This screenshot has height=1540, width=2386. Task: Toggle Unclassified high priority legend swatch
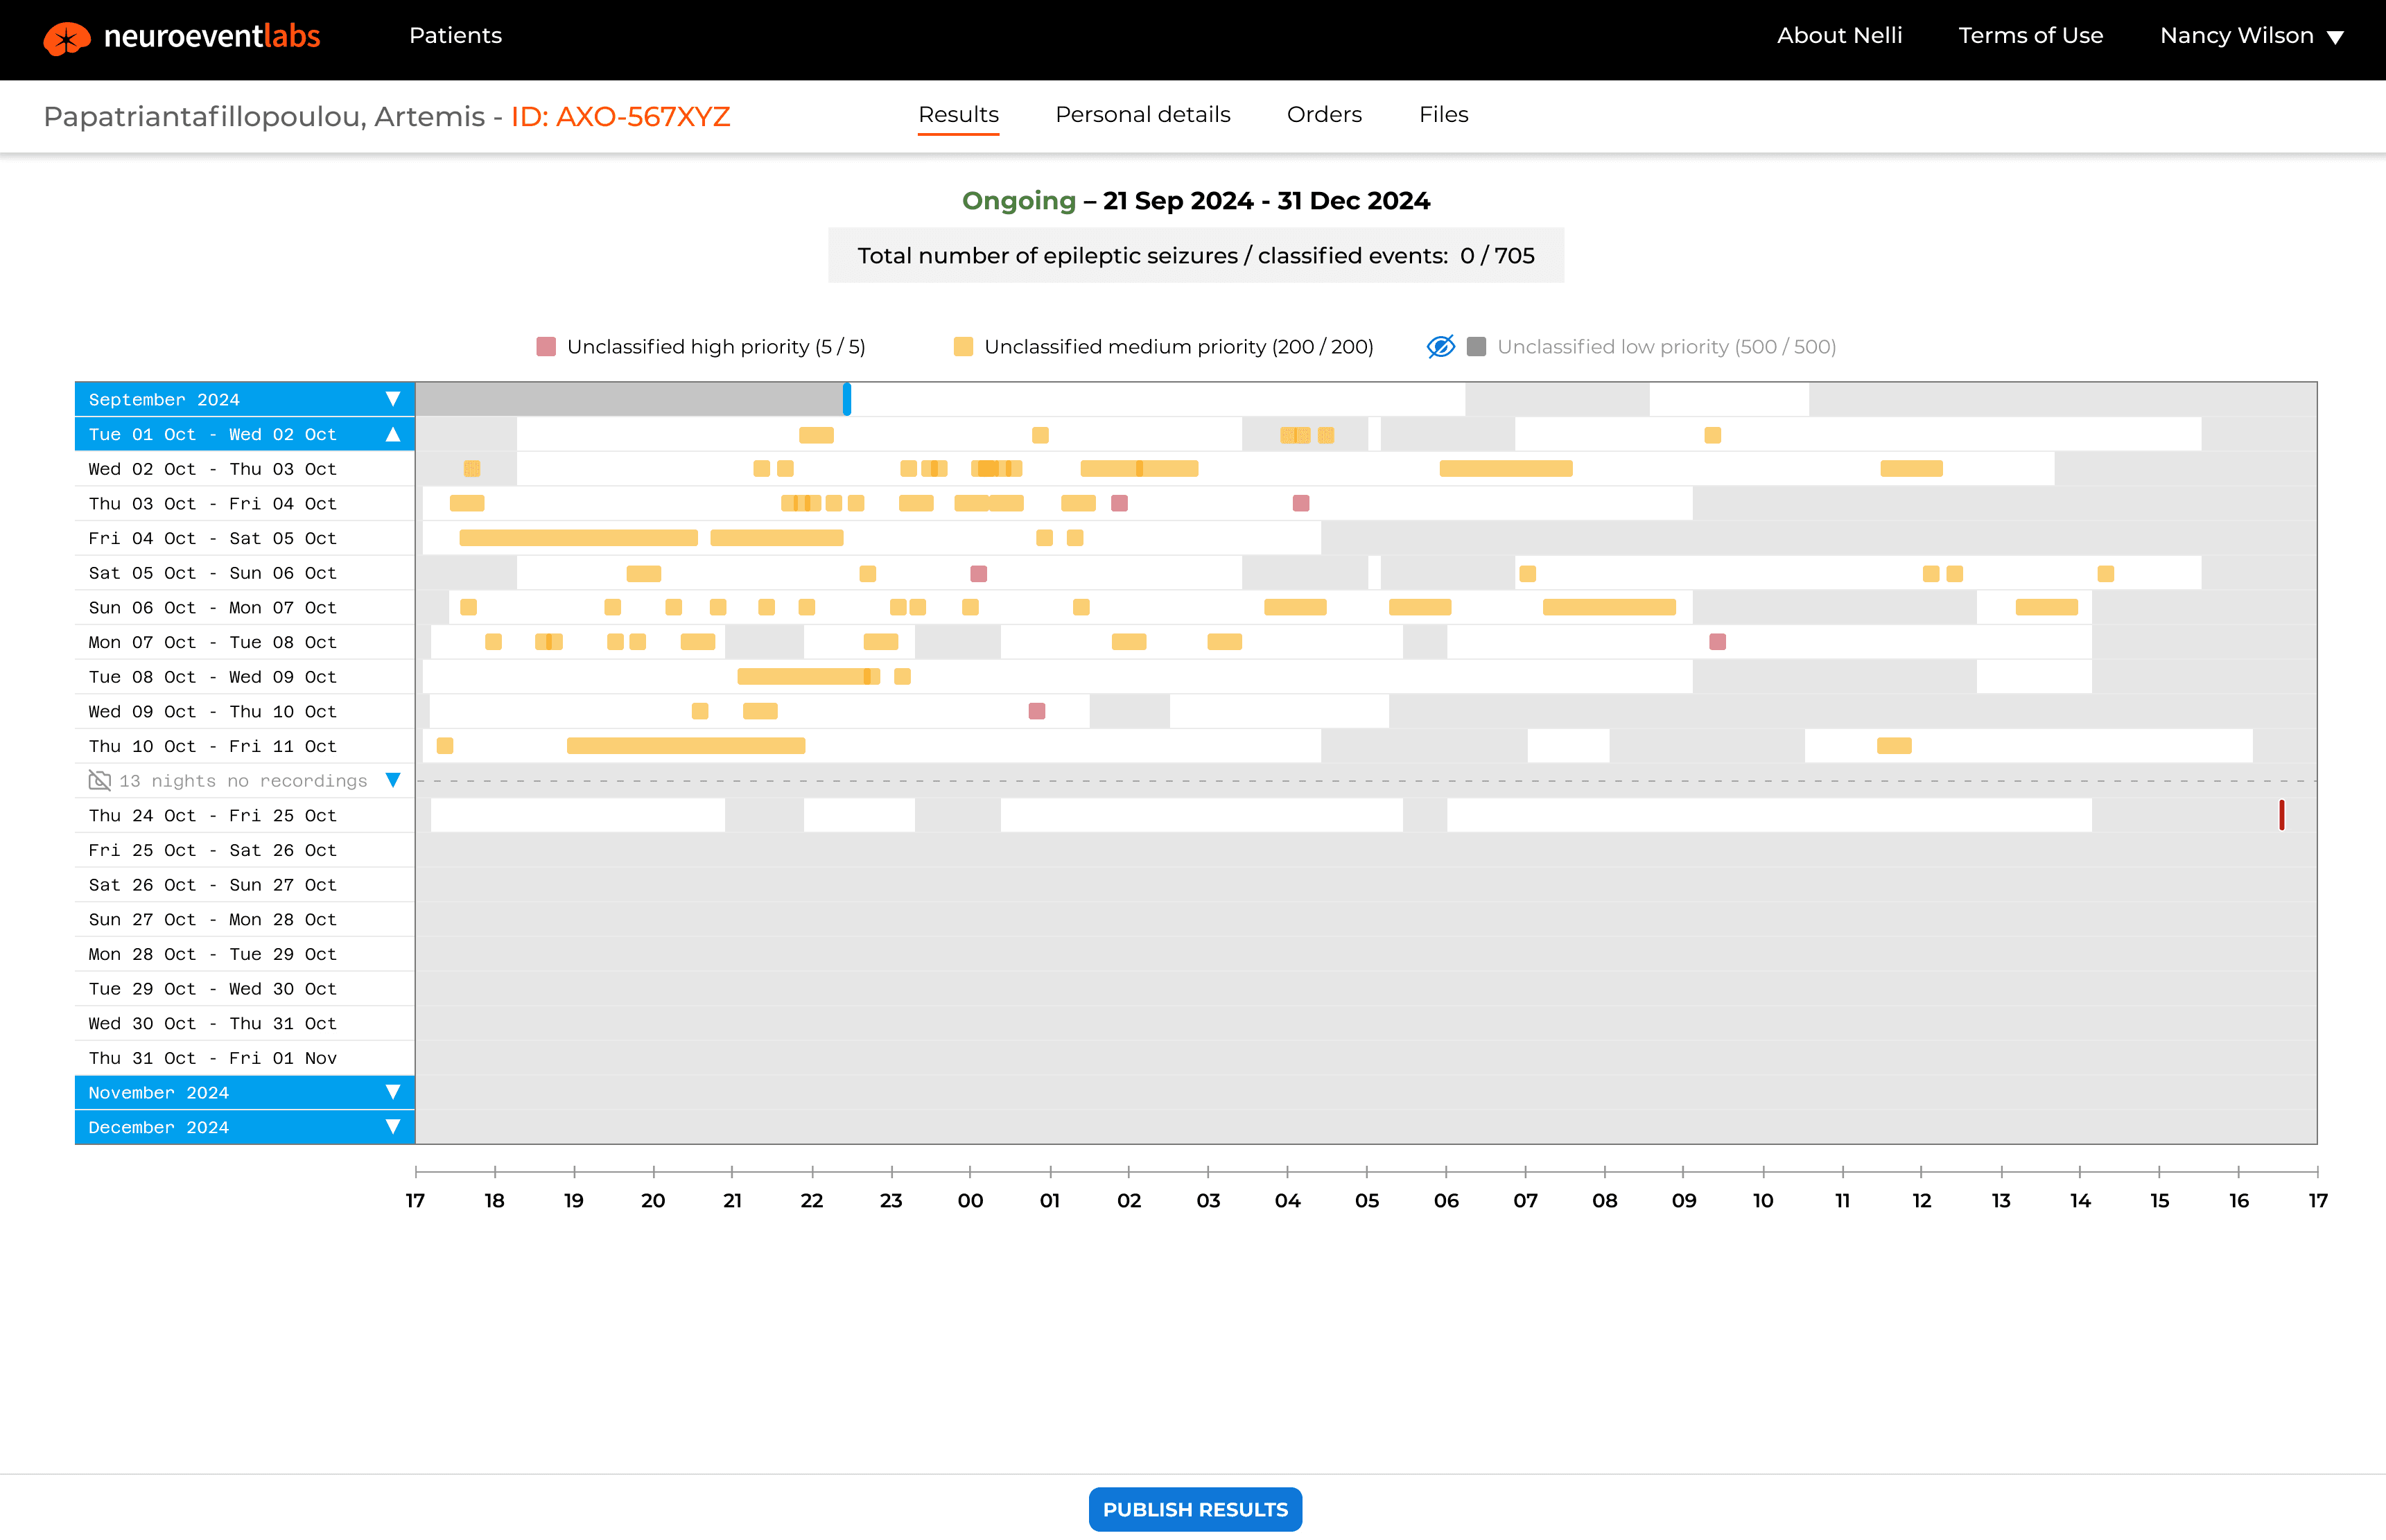pos(546,347)
